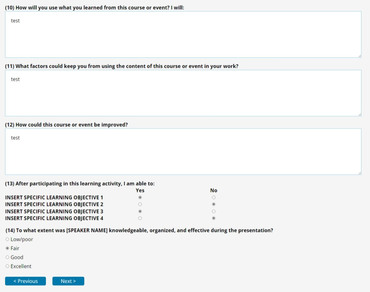Select Yes for Learning Objective 1

click(x=140, y=197)
